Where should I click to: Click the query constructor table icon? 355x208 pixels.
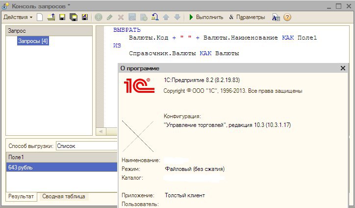[x=276, y=18]
